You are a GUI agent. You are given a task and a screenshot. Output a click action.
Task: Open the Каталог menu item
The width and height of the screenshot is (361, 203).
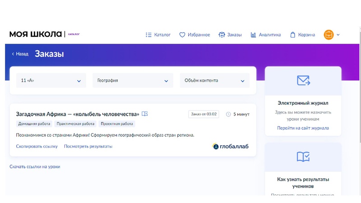162,35
